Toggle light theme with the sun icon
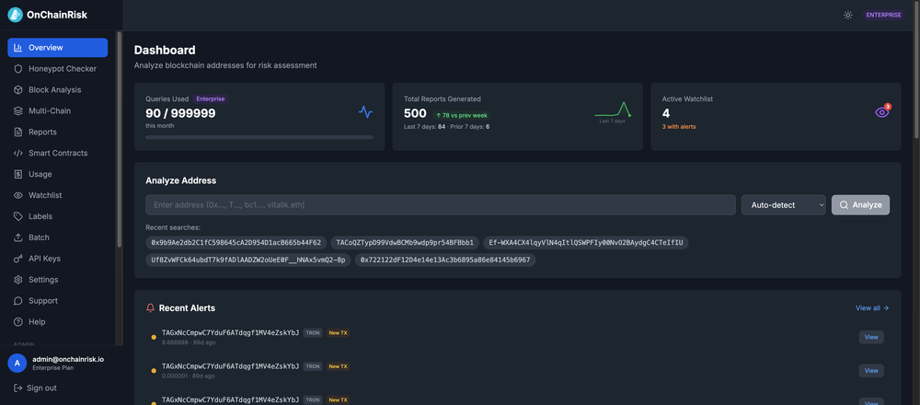Screen dimensions: 920x405 coord(848,16)
